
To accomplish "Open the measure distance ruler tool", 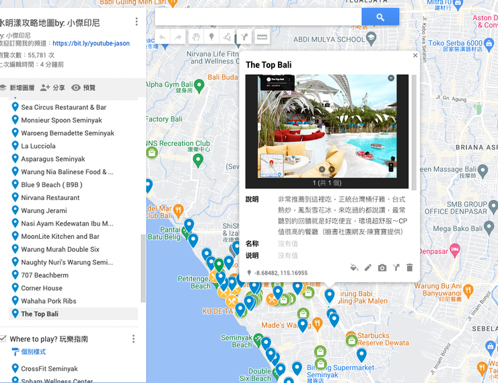I will tap(262, 37).
